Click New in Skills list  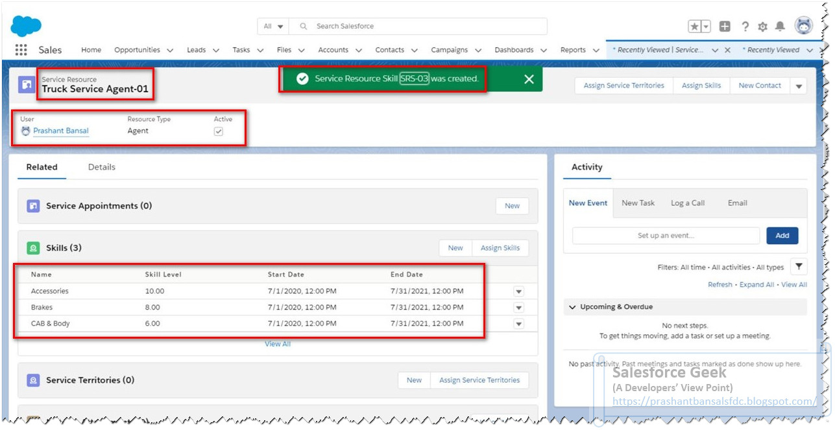pyautogui.click(x=455, y=248)
